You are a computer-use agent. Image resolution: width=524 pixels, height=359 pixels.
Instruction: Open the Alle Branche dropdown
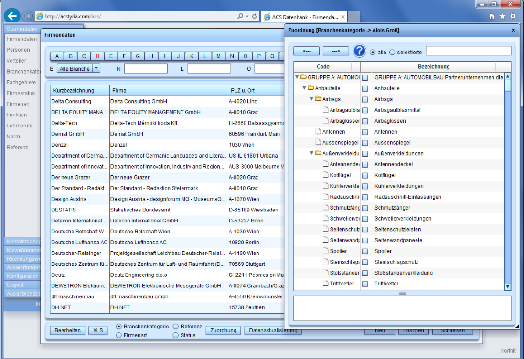[x=96, y=68]
